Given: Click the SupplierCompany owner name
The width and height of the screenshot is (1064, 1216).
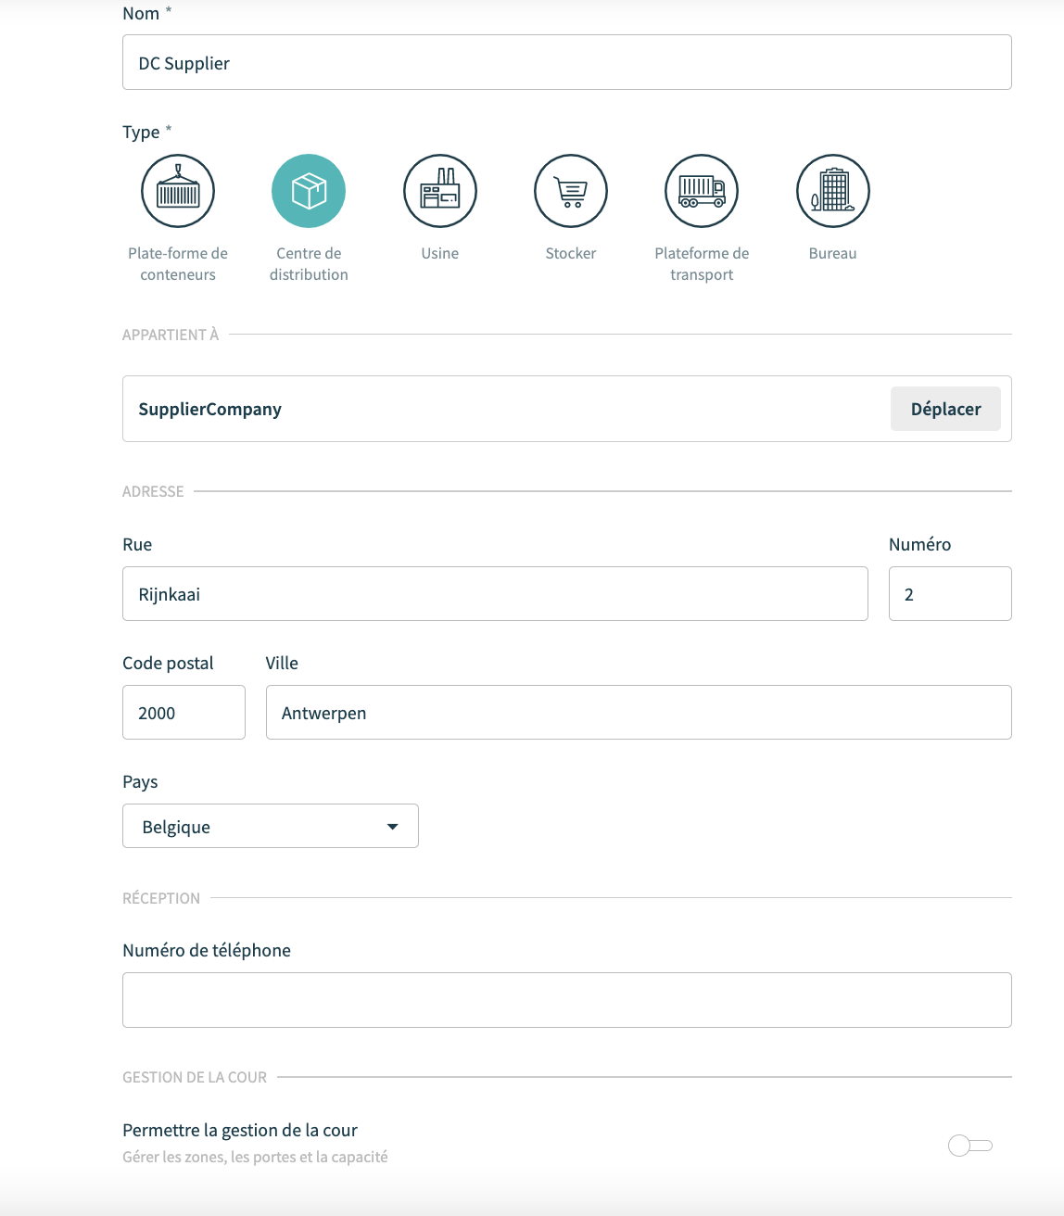Looking at the screenshot, I should pyautogui.click(x=210, y=409).
